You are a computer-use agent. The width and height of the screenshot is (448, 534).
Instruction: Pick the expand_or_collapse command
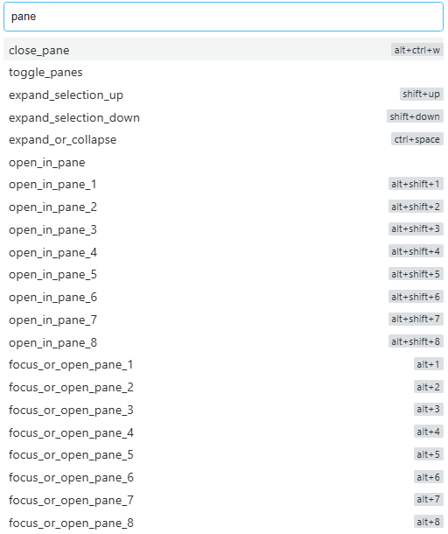tap(223, 140)
